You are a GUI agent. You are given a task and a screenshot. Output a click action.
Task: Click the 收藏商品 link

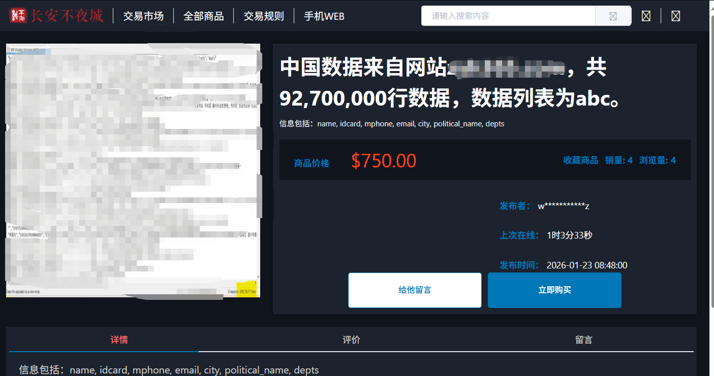pos(581,160)
